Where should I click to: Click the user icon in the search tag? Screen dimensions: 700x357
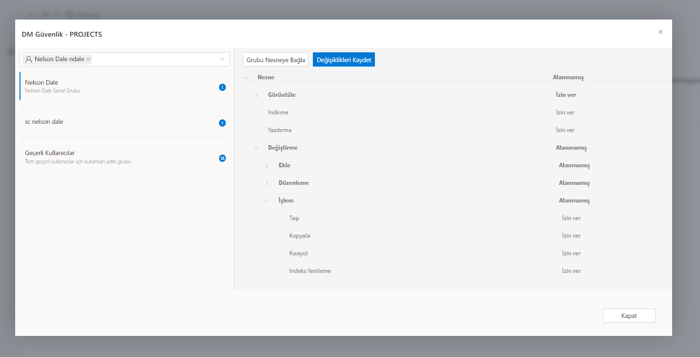pos(29,59)
